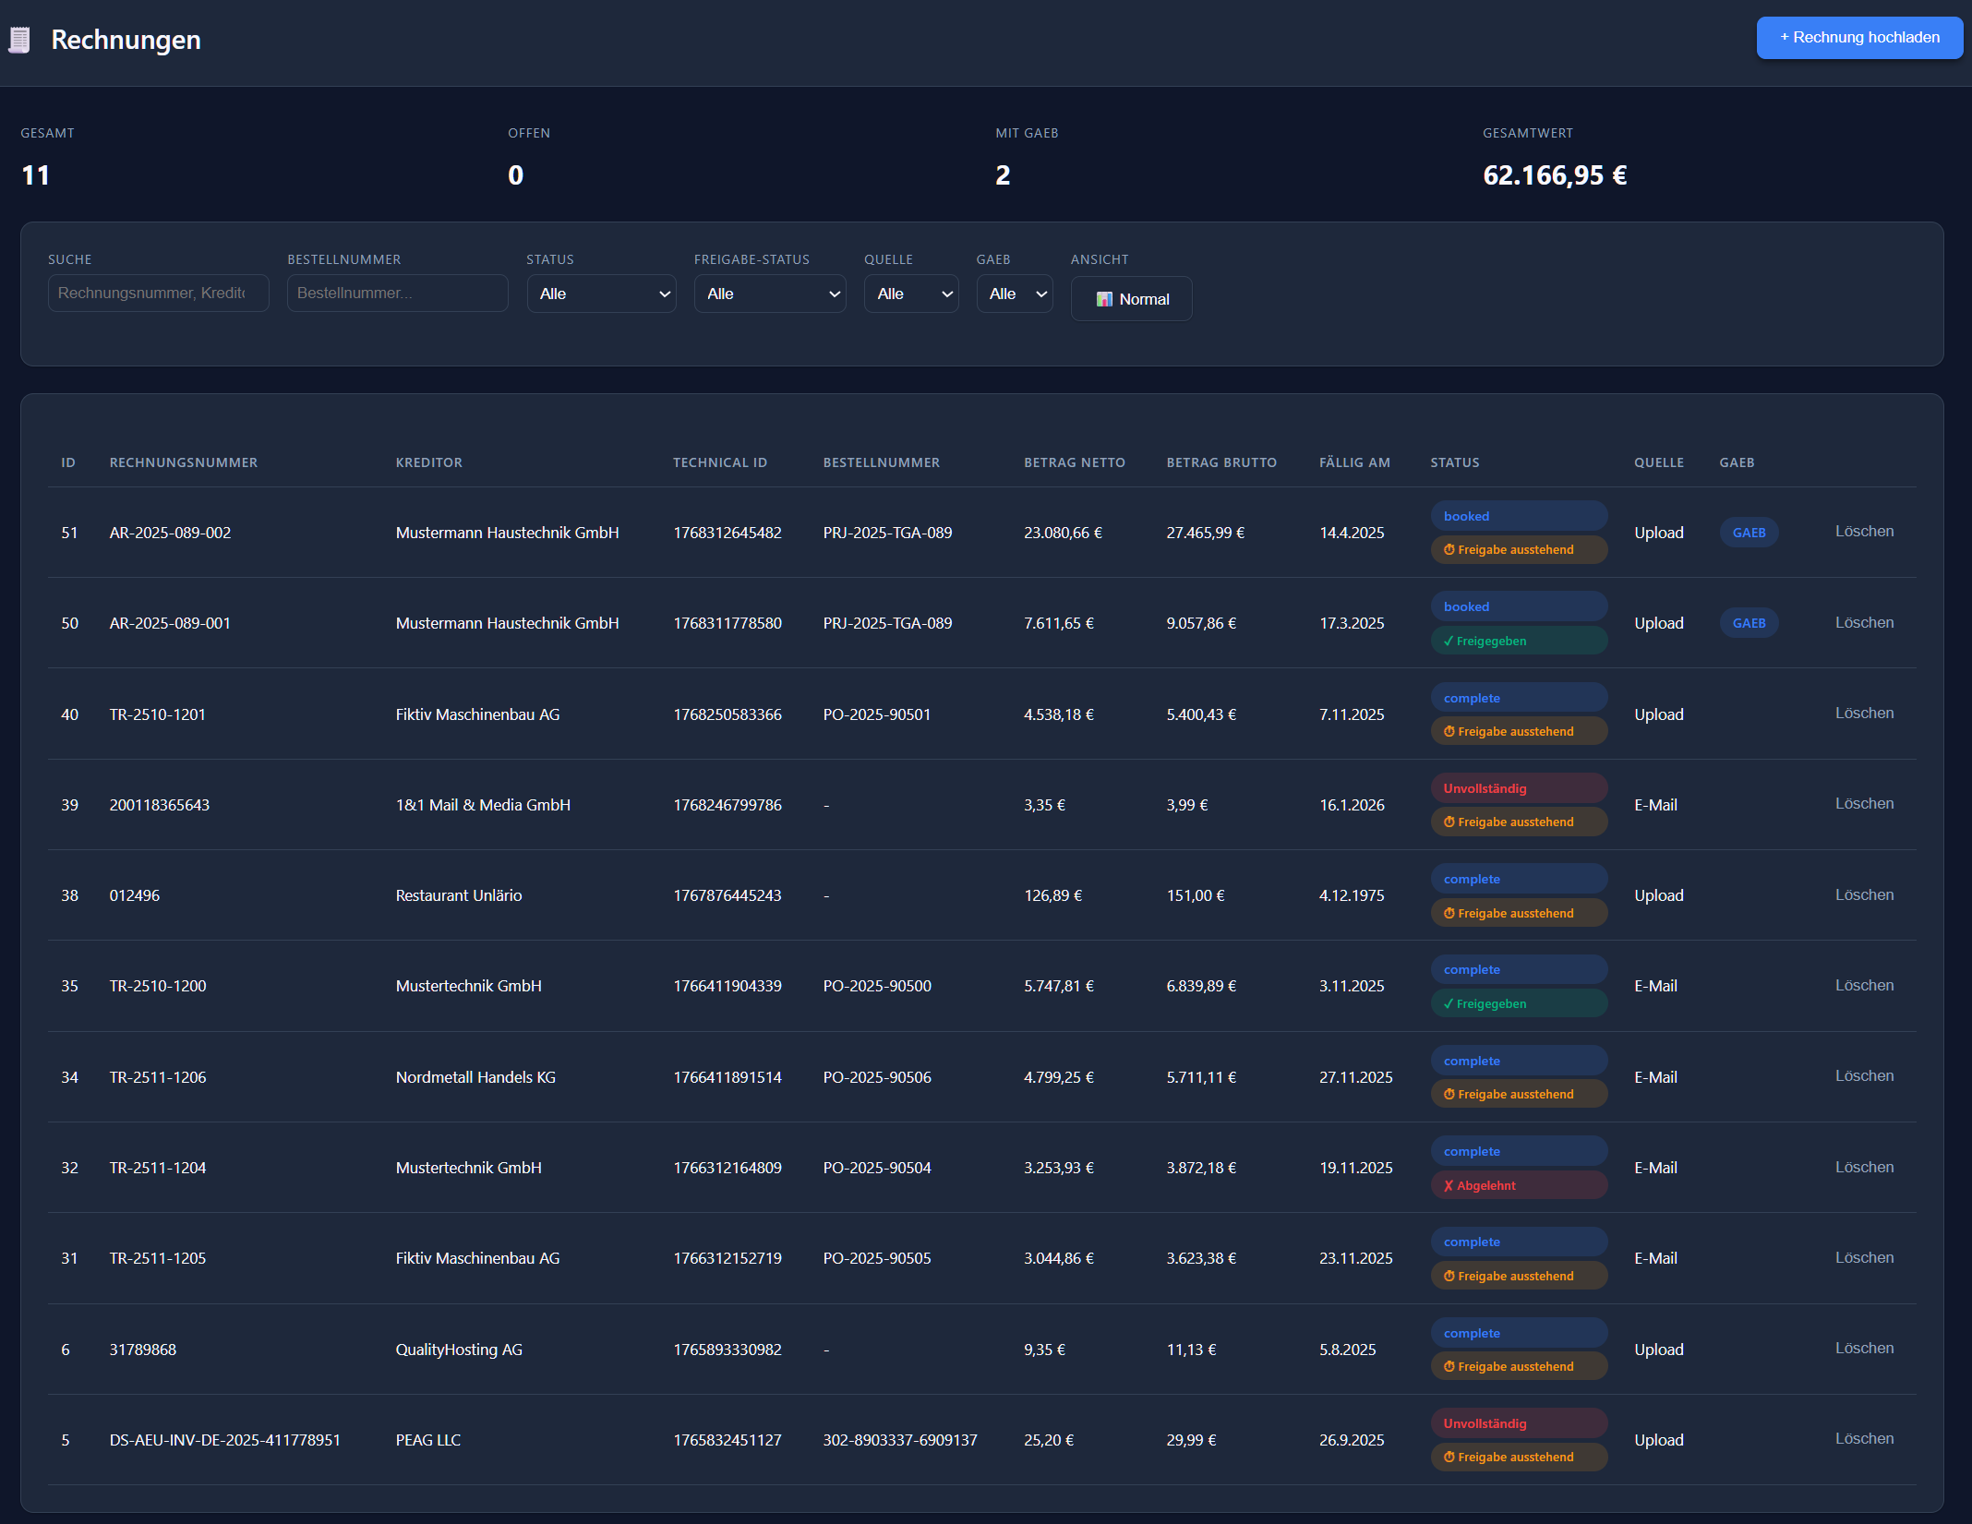Screen dimensions: 1972x1524
Task: Sort by Fällig am column header
Action: 1353,462
